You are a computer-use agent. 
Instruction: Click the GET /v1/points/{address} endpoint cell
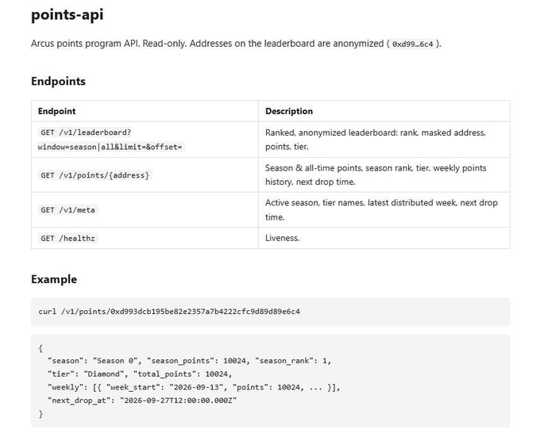145,175
